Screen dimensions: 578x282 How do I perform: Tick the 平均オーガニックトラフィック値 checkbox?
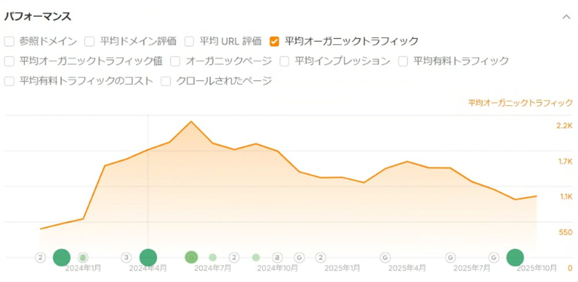(9, 61)
